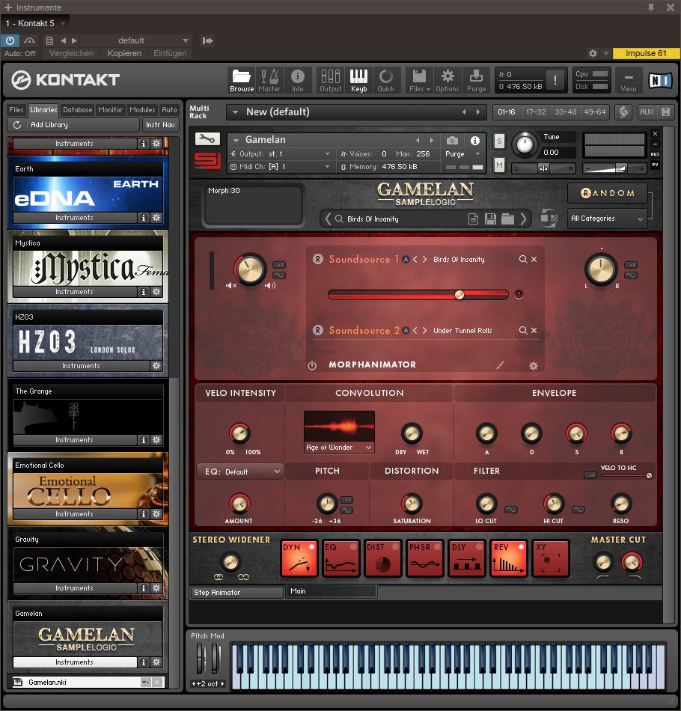Image resolution: width=681 pixels, height=711 pixels.
Task: Open preset folder icon in Gamelan browser
Action: pos(507,219)
